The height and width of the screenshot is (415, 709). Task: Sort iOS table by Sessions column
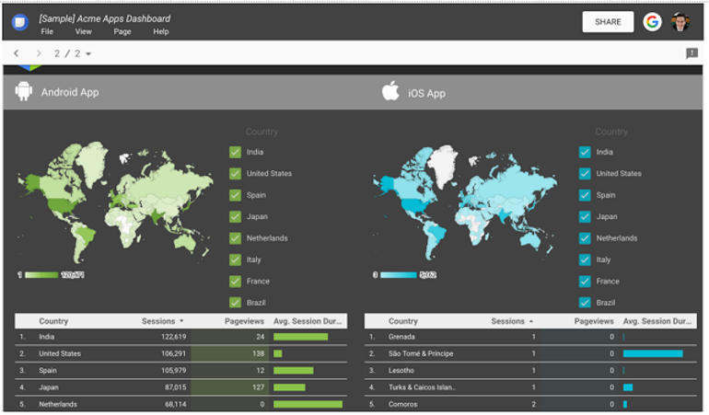coord(512,321)
